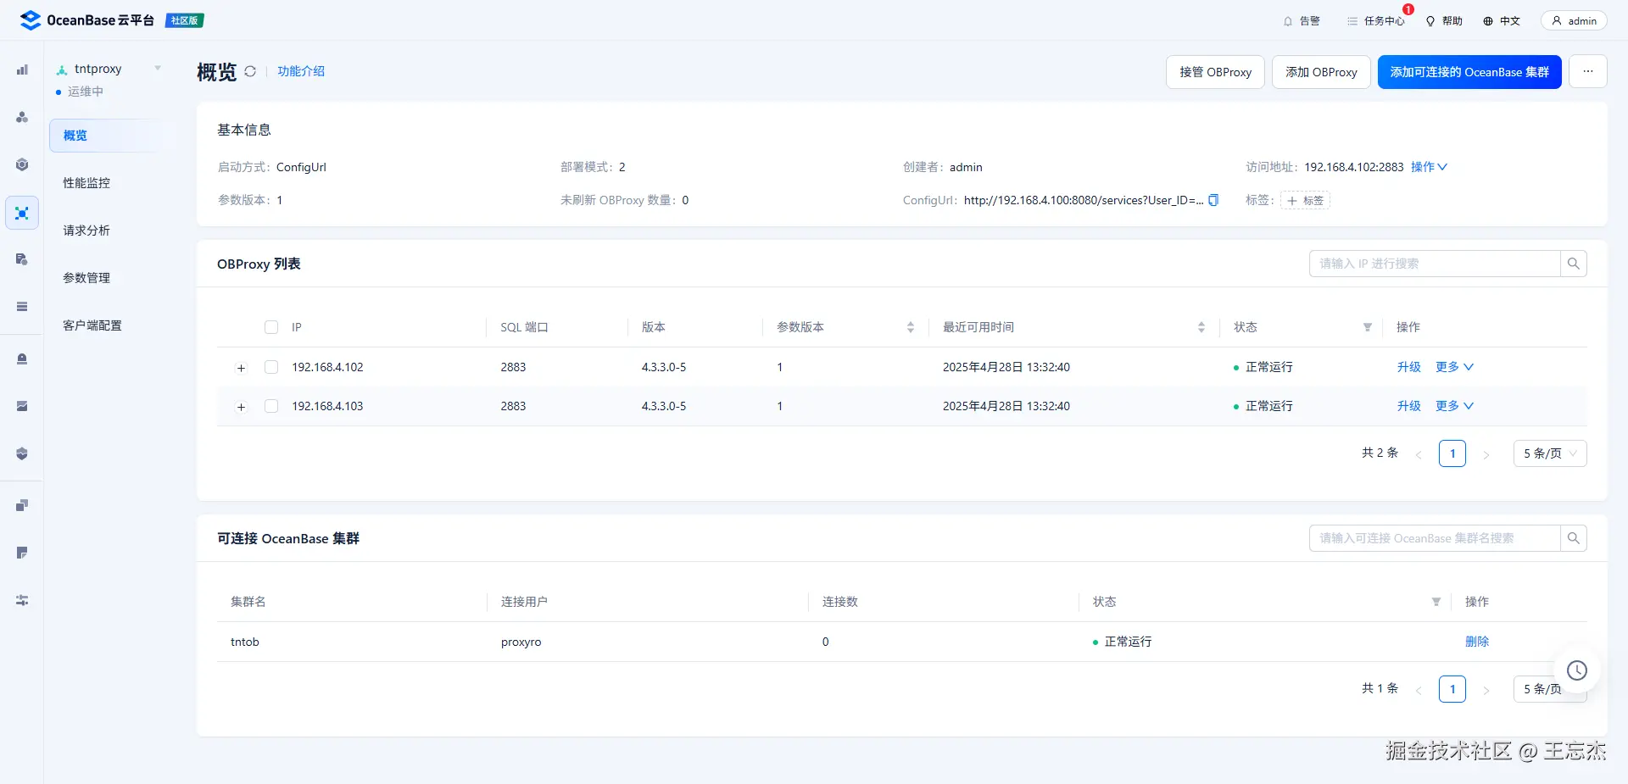Open the 中文 language switcher
Screen dimensions: 1628x784
(x=1502, y=21)
